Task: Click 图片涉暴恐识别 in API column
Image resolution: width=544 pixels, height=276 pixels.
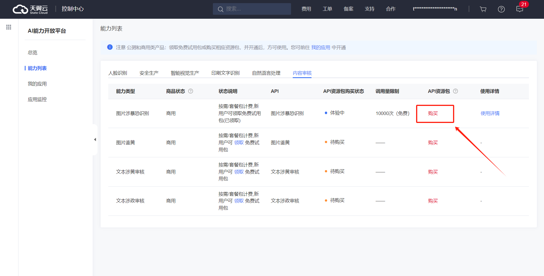Action: point(287,113)
